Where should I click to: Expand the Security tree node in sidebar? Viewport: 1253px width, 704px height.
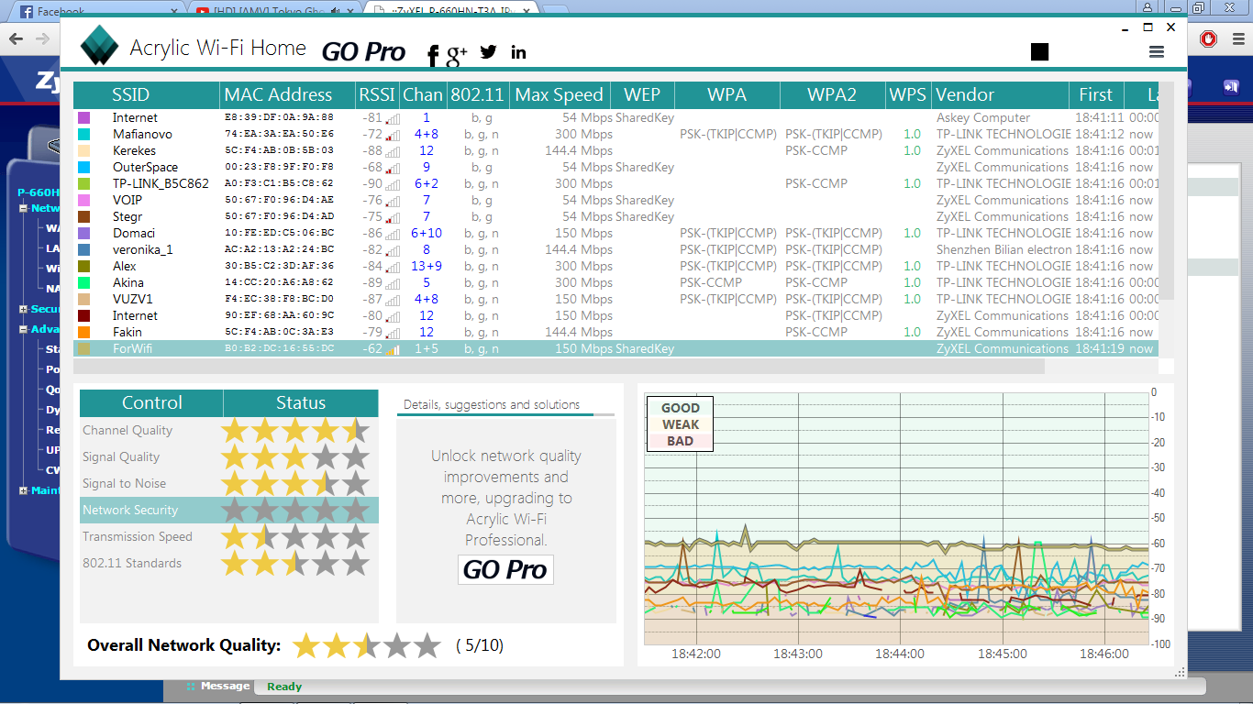23,310
